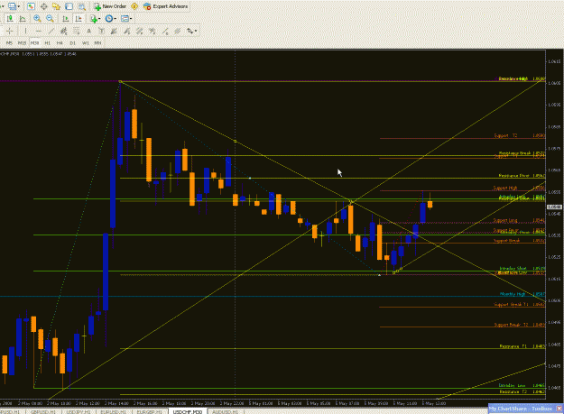Select the Arrows drawing tool icon

coord(190,32)
